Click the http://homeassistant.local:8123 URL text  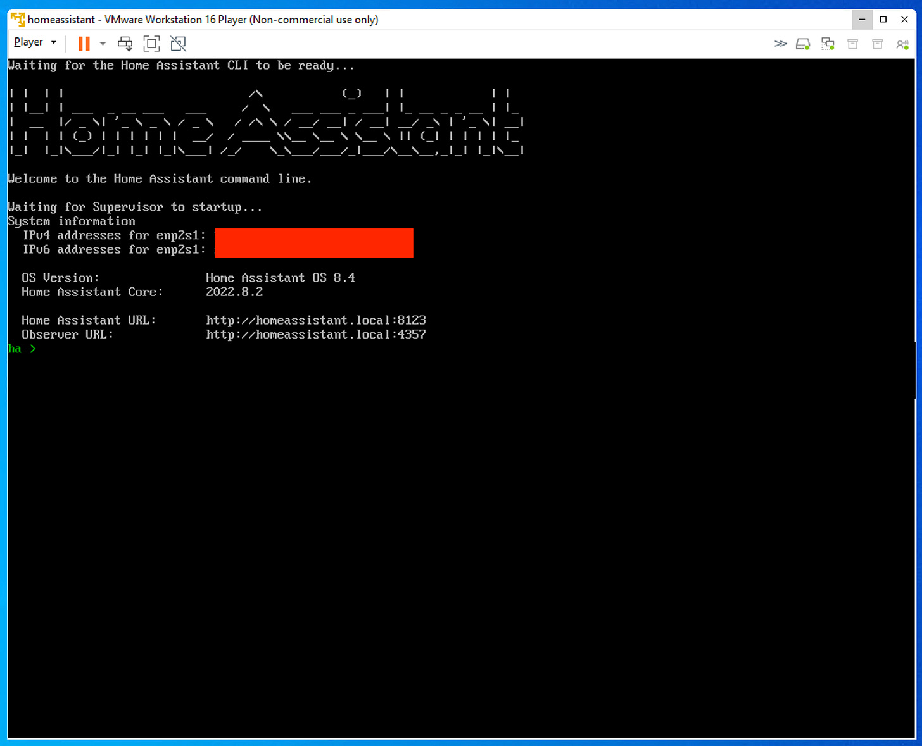click(x=315, y=320)
